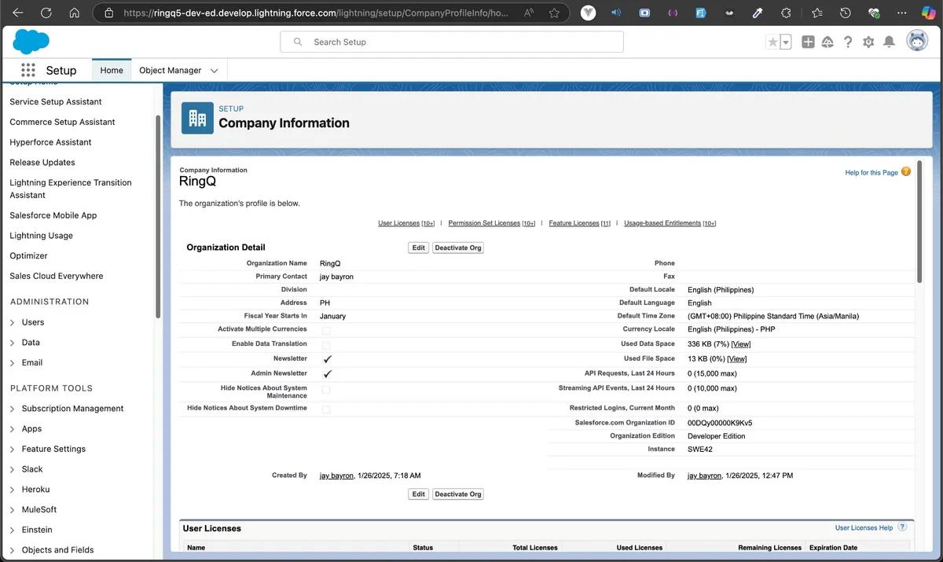Switch to the Home tab
943x562 pixels.
pos(112,70)
